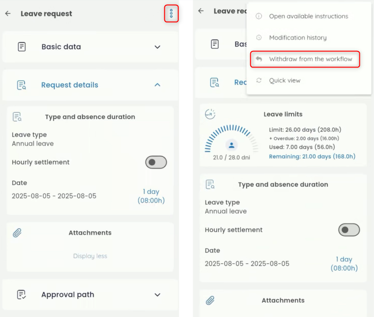Select Withdraw from the workflow menu item
This screenshot has width=374, height=317.
310,59
